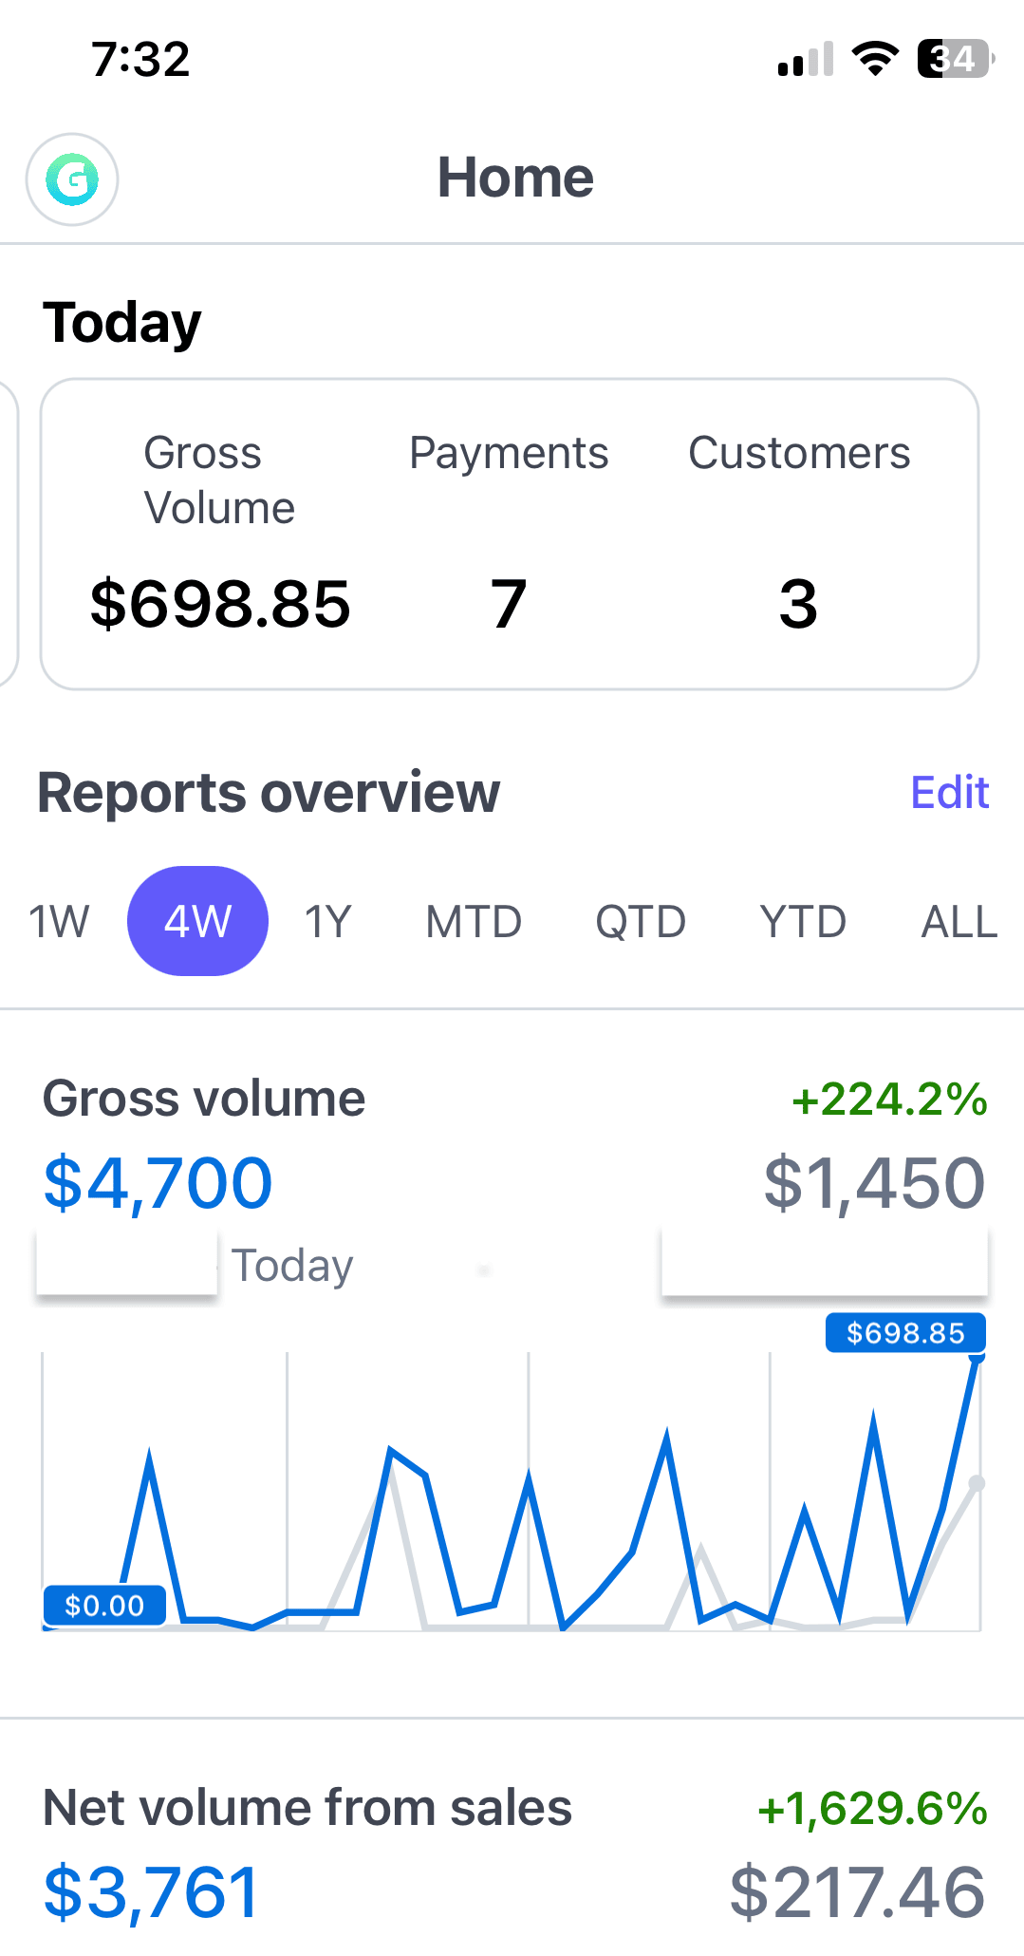The width and height of the screenshot is (1024, 1956).
Task: Switch to the 1Y range
Action: click(x=327, y=921)
